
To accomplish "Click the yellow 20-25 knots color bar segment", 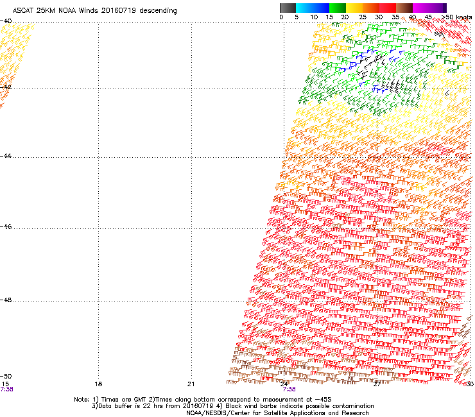I will [354, 8].
